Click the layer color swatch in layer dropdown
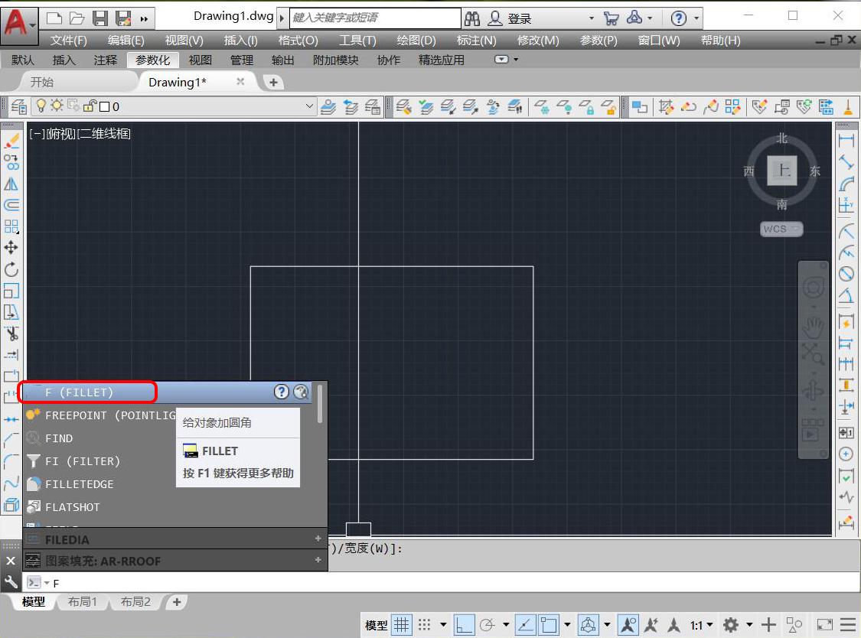This screenshot has width=861, height=638. (x=105, y=107)
